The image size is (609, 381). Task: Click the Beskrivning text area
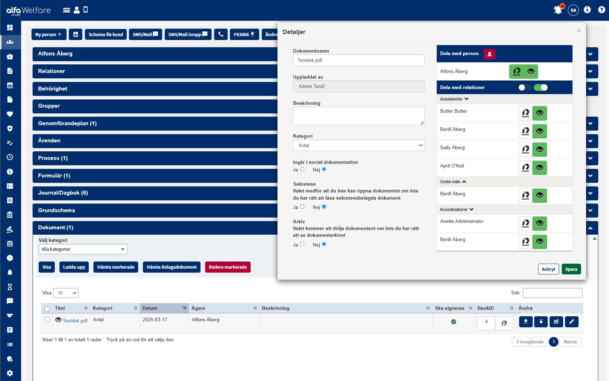(358, 116)
